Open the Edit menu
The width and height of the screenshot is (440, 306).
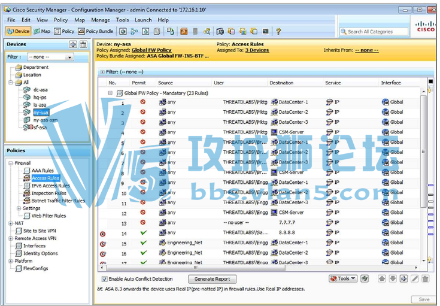tap(26, 20)
